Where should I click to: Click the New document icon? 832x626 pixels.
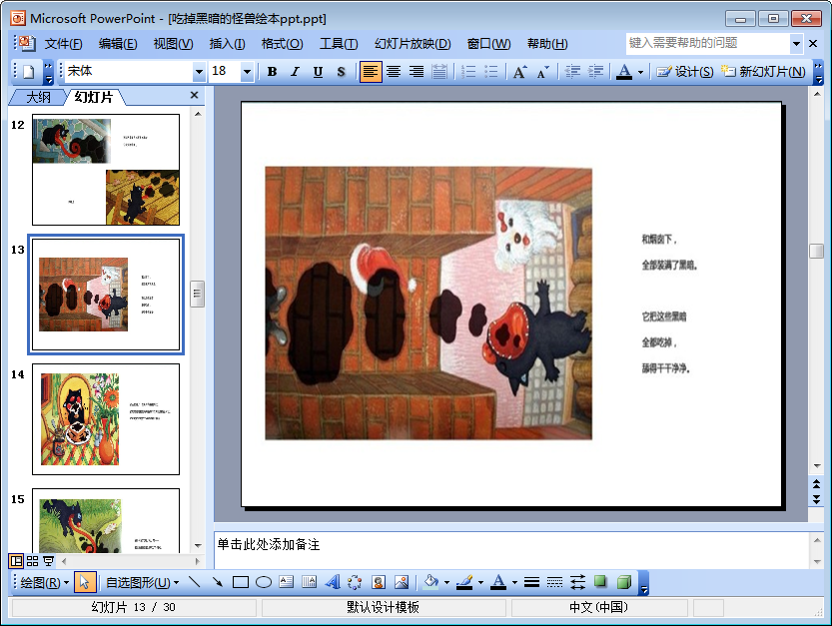(29, 72)
